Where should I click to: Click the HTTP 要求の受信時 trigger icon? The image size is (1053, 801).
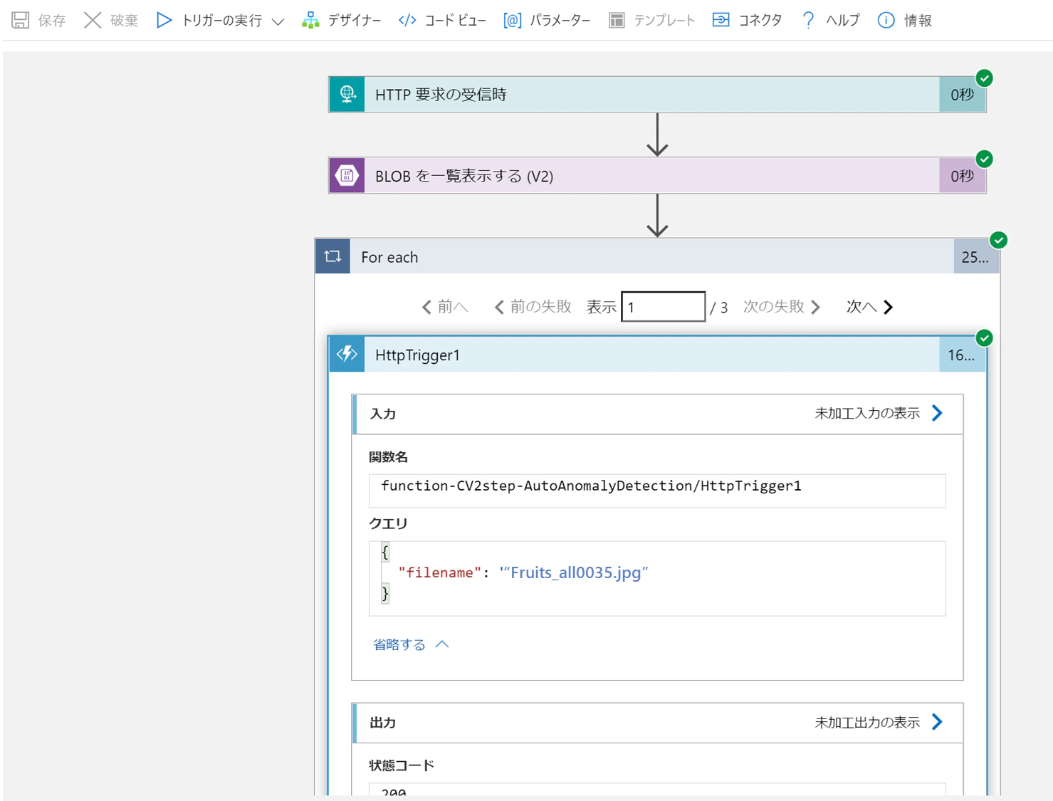347,94
